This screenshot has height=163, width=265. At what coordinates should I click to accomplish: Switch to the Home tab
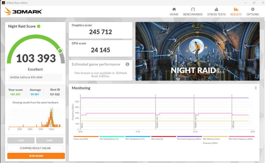(174, 12)
